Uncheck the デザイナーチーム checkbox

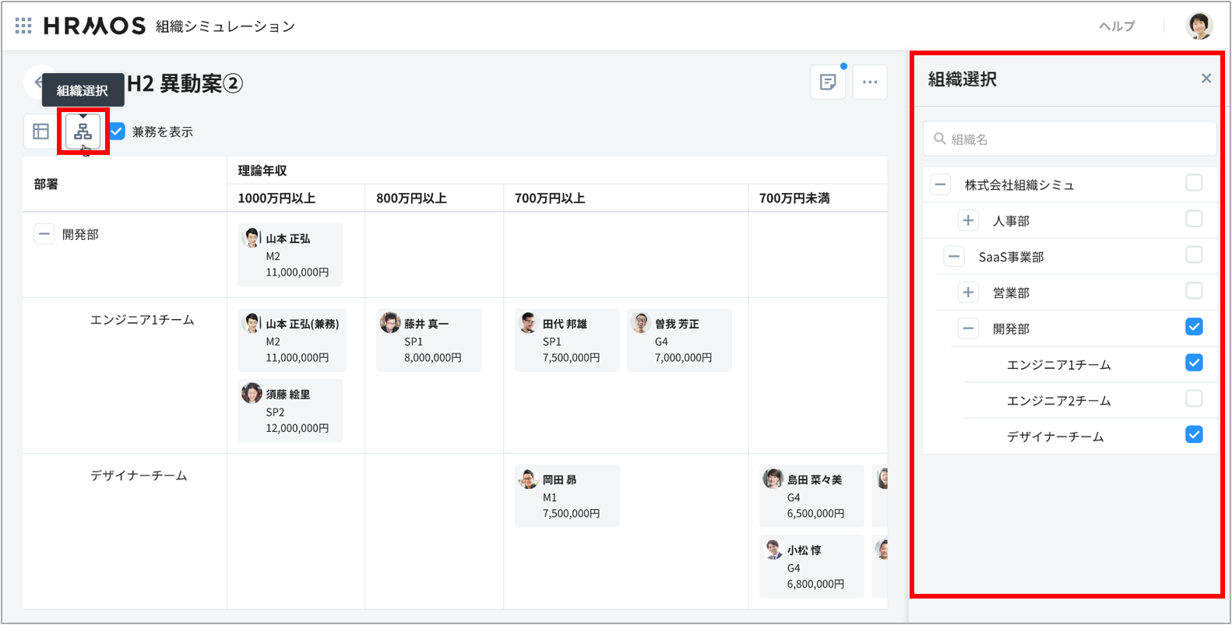coord(1193,435)
